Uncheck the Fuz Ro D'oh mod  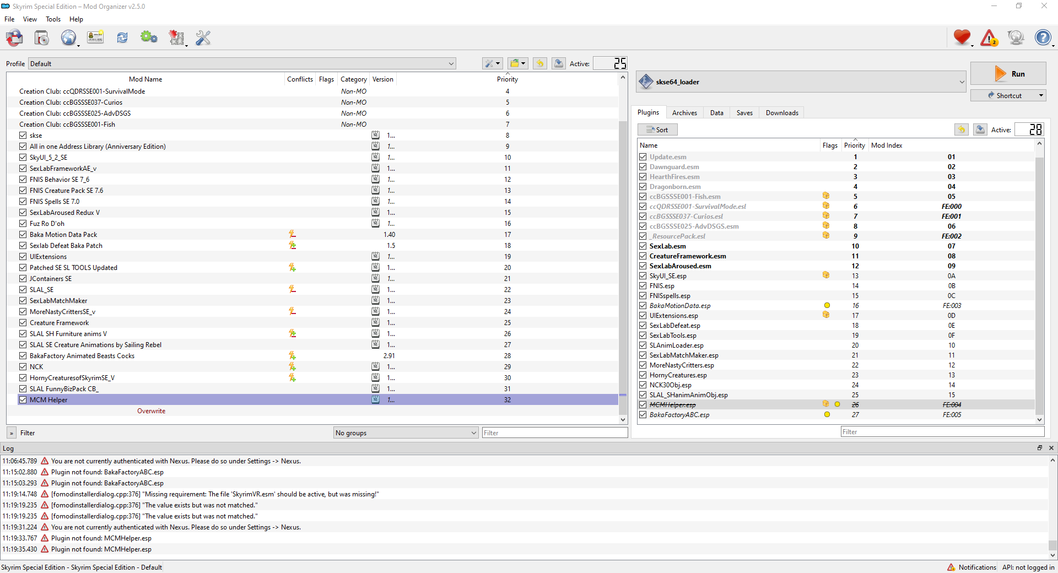point(23,223)
